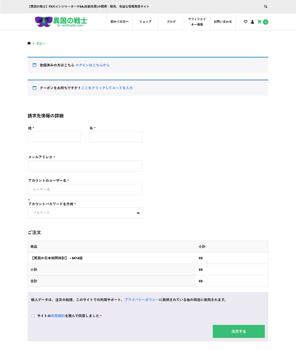Open the プライバシーポリシー link
Viewport: 296px width, 350px height.
(142, 300)
